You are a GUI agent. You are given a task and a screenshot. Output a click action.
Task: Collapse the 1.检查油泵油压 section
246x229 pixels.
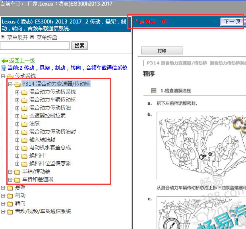[154, 91]
